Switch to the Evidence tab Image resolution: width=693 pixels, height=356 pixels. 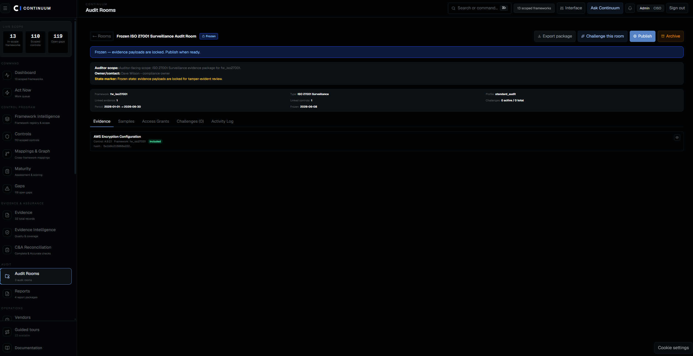[102, 121]
